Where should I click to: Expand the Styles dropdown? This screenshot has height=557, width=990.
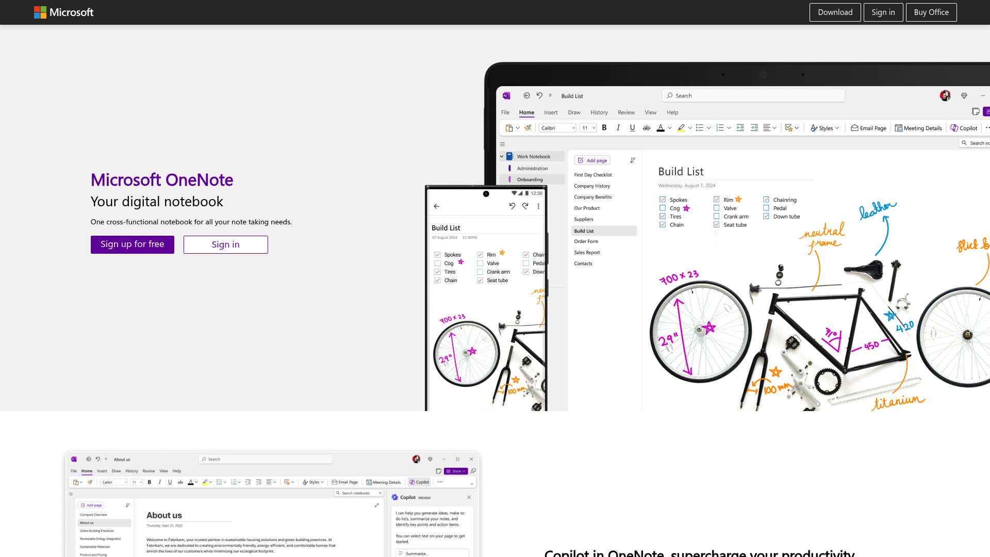tap(837, 128)
